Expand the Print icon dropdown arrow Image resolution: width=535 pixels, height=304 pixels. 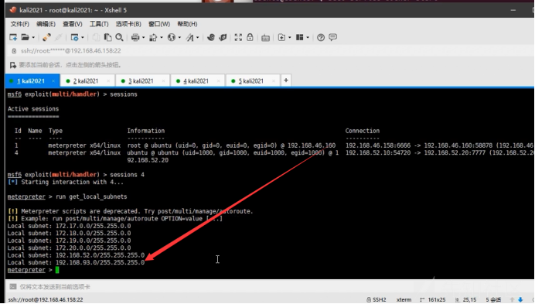pos(143,38)
